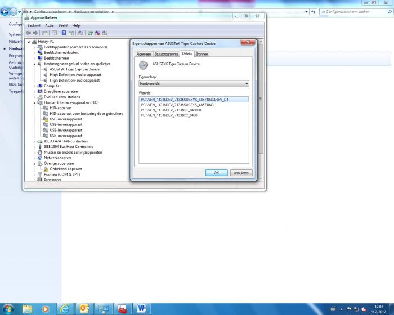Screen dimensions: 394x315
Task: Click the scan for hardware changes icon
Action: pyautogui.click(x=80, y=33)
